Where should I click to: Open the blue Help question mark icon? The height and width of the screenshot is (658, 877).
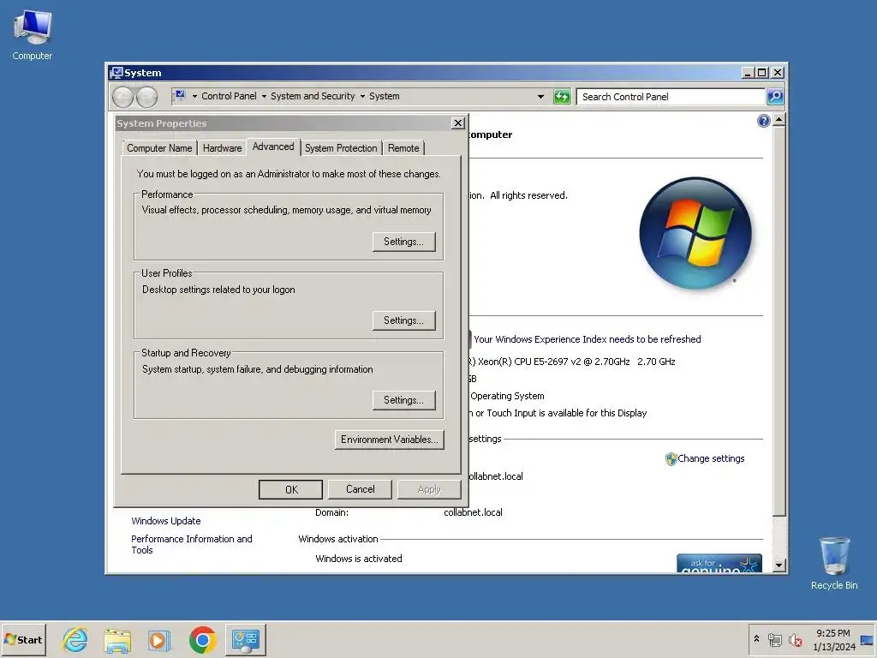point(763,121)
